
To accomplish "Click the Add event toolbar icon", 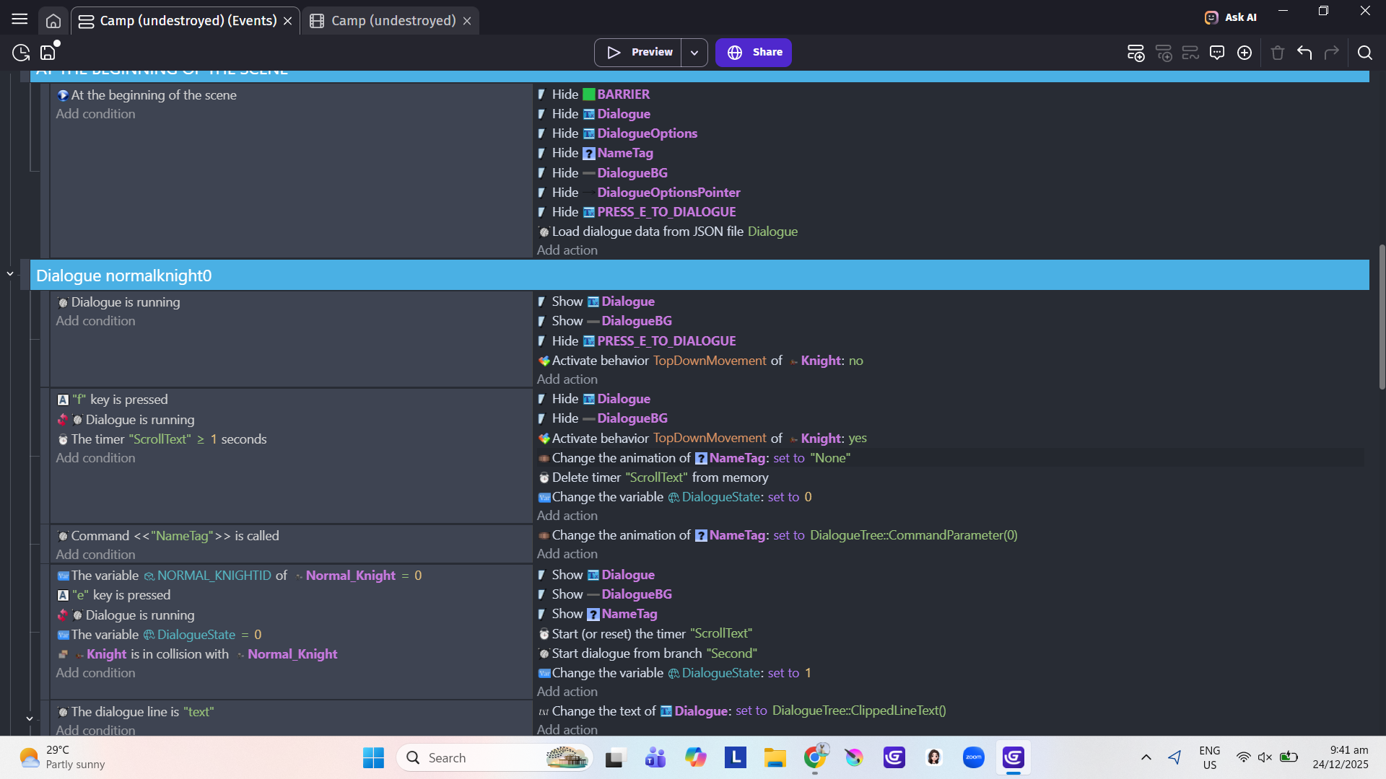I will (1136, 53).
